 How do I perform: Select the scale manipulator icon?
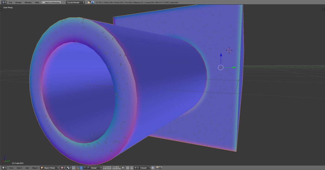click(88, 168)
